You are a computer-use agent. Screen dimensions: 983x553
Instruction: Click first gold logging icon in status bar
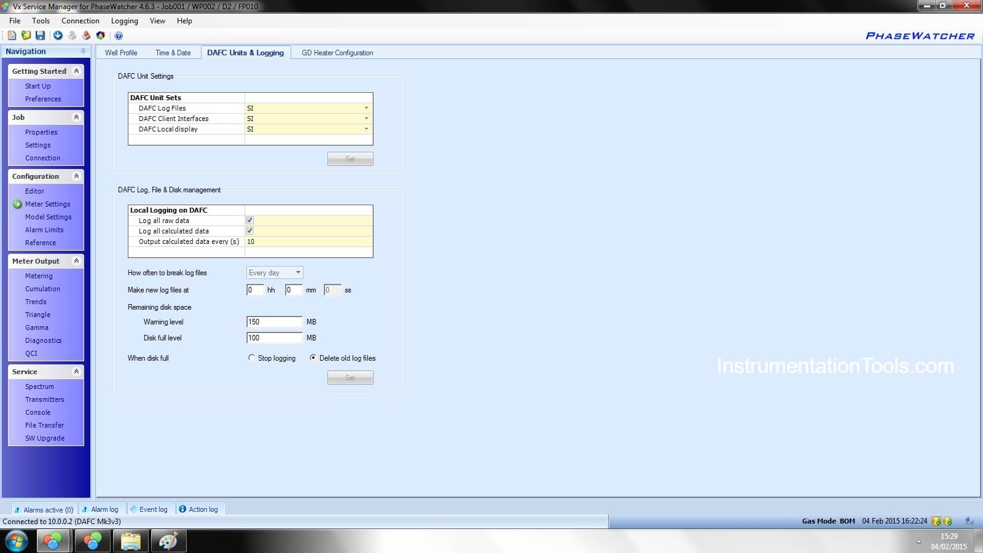point(936,521)
